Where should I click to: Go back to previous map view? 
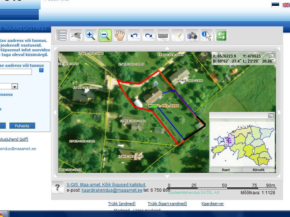(x=134, y=35)
